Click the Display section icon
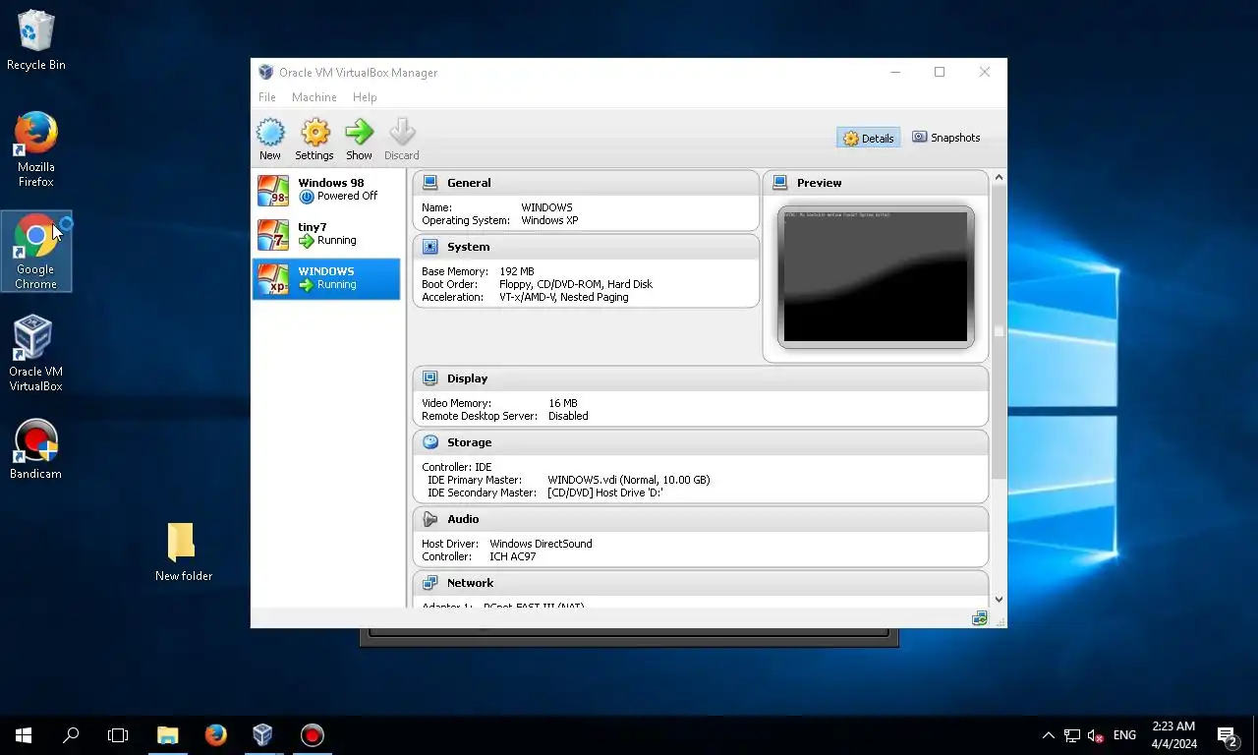The height and width of the screenshot is (755, 1258). [x=429, y=378]
